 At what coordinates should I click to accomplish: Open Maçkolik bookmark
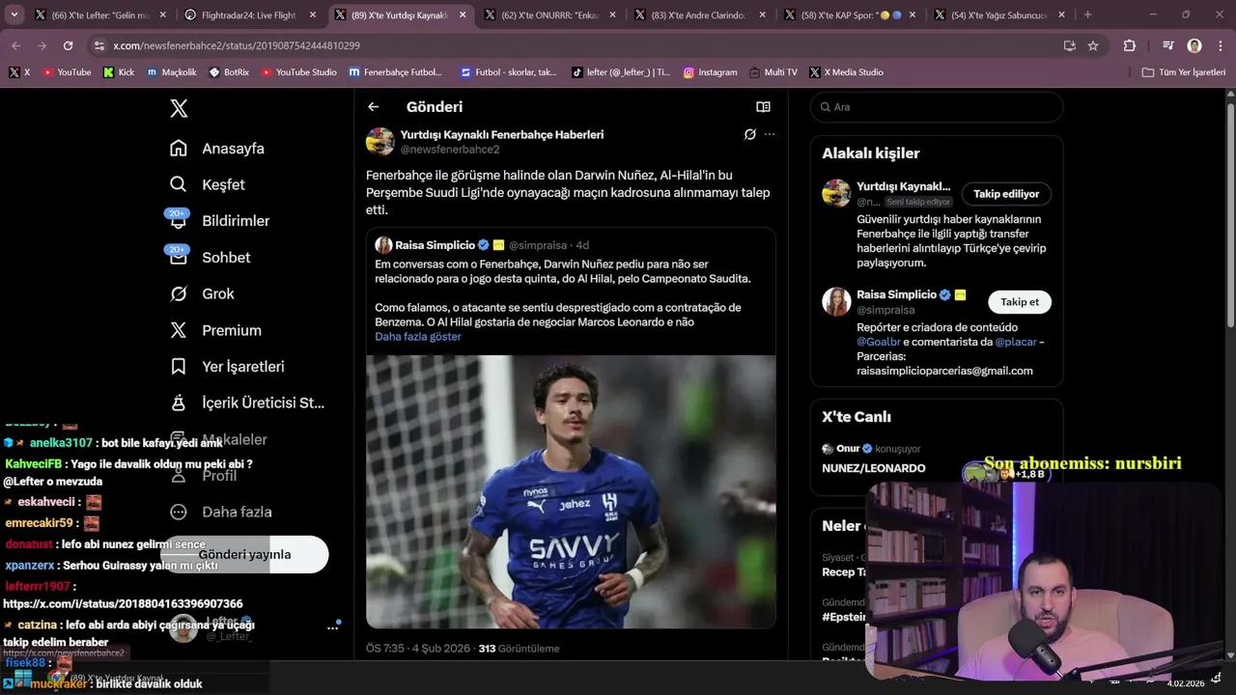(172, 72)
